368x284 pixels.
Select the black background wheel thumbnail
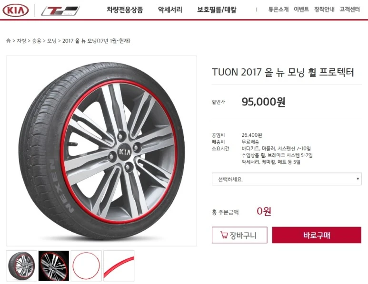54,266
